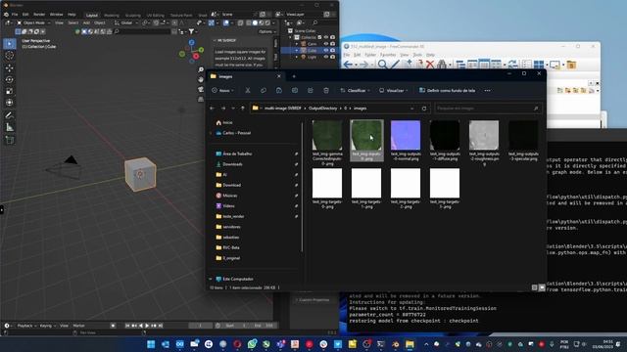Click the Copy icon in Explorer toolbar
627x352 pixels.
(x=264, y=91)
